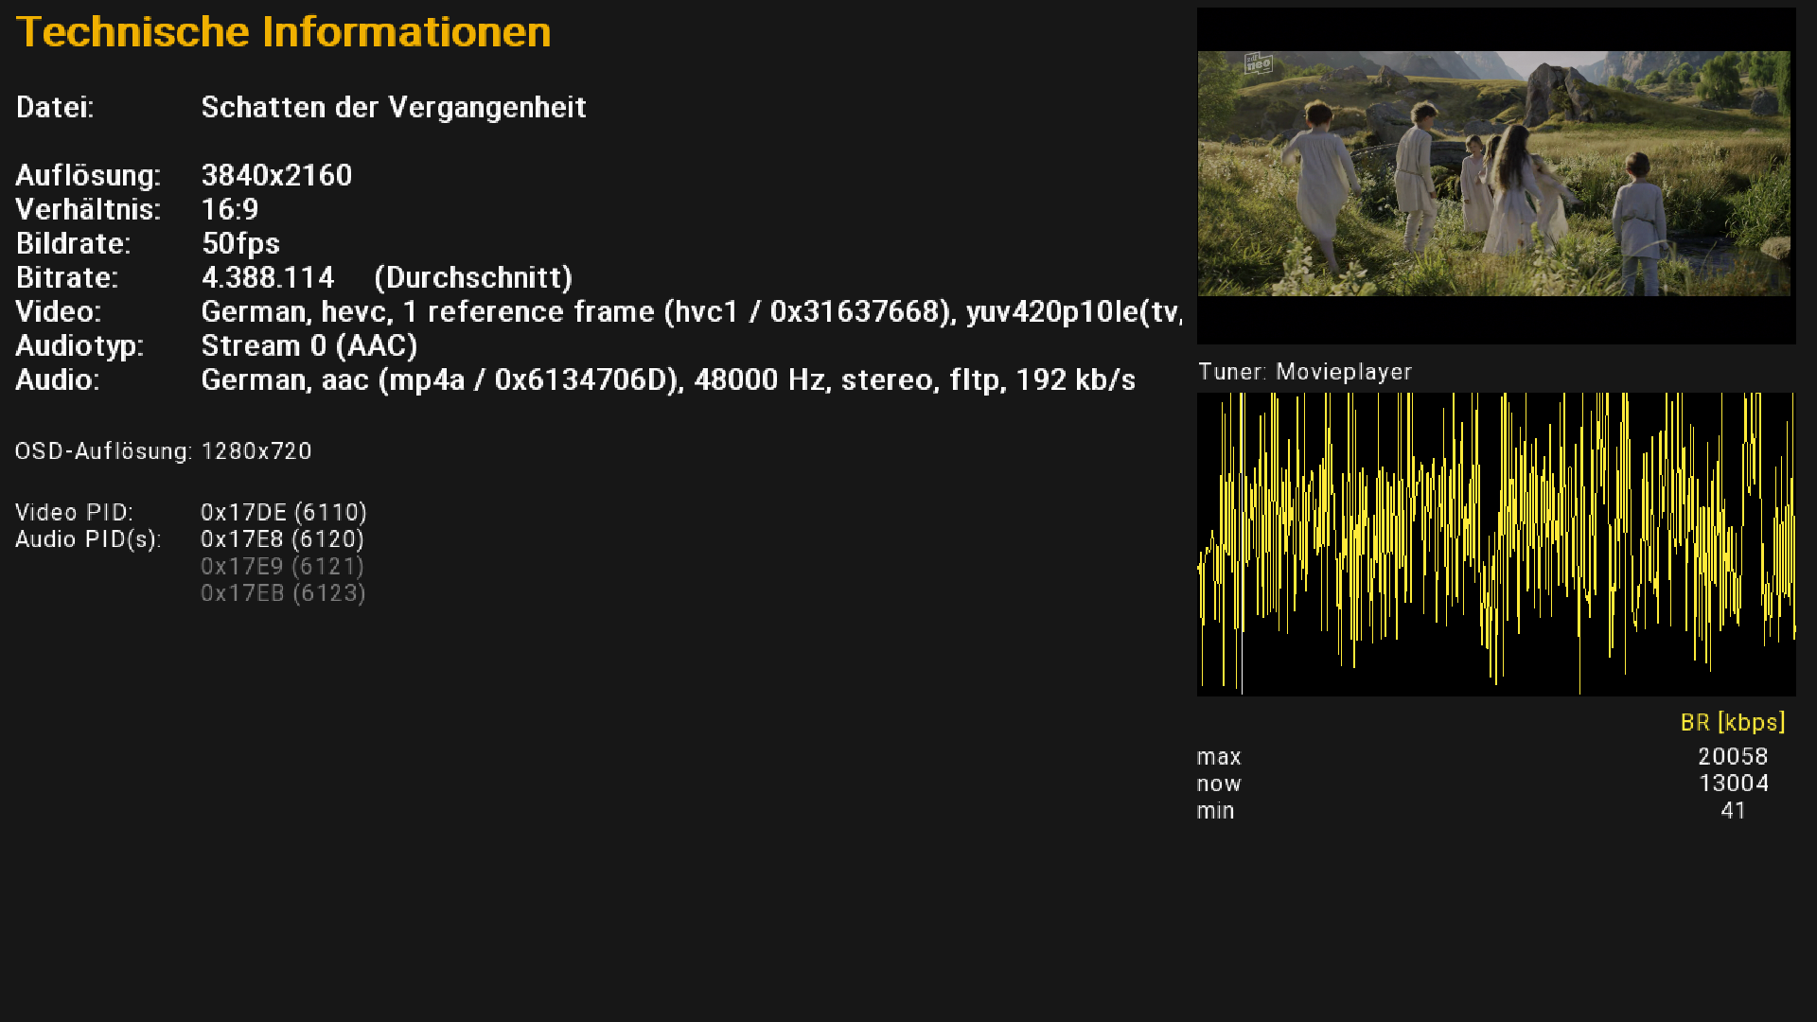Viewport: 1817px width, 1022px height.
Task: Click the resolution value 3840x2160
Action: tap(276, 175)
